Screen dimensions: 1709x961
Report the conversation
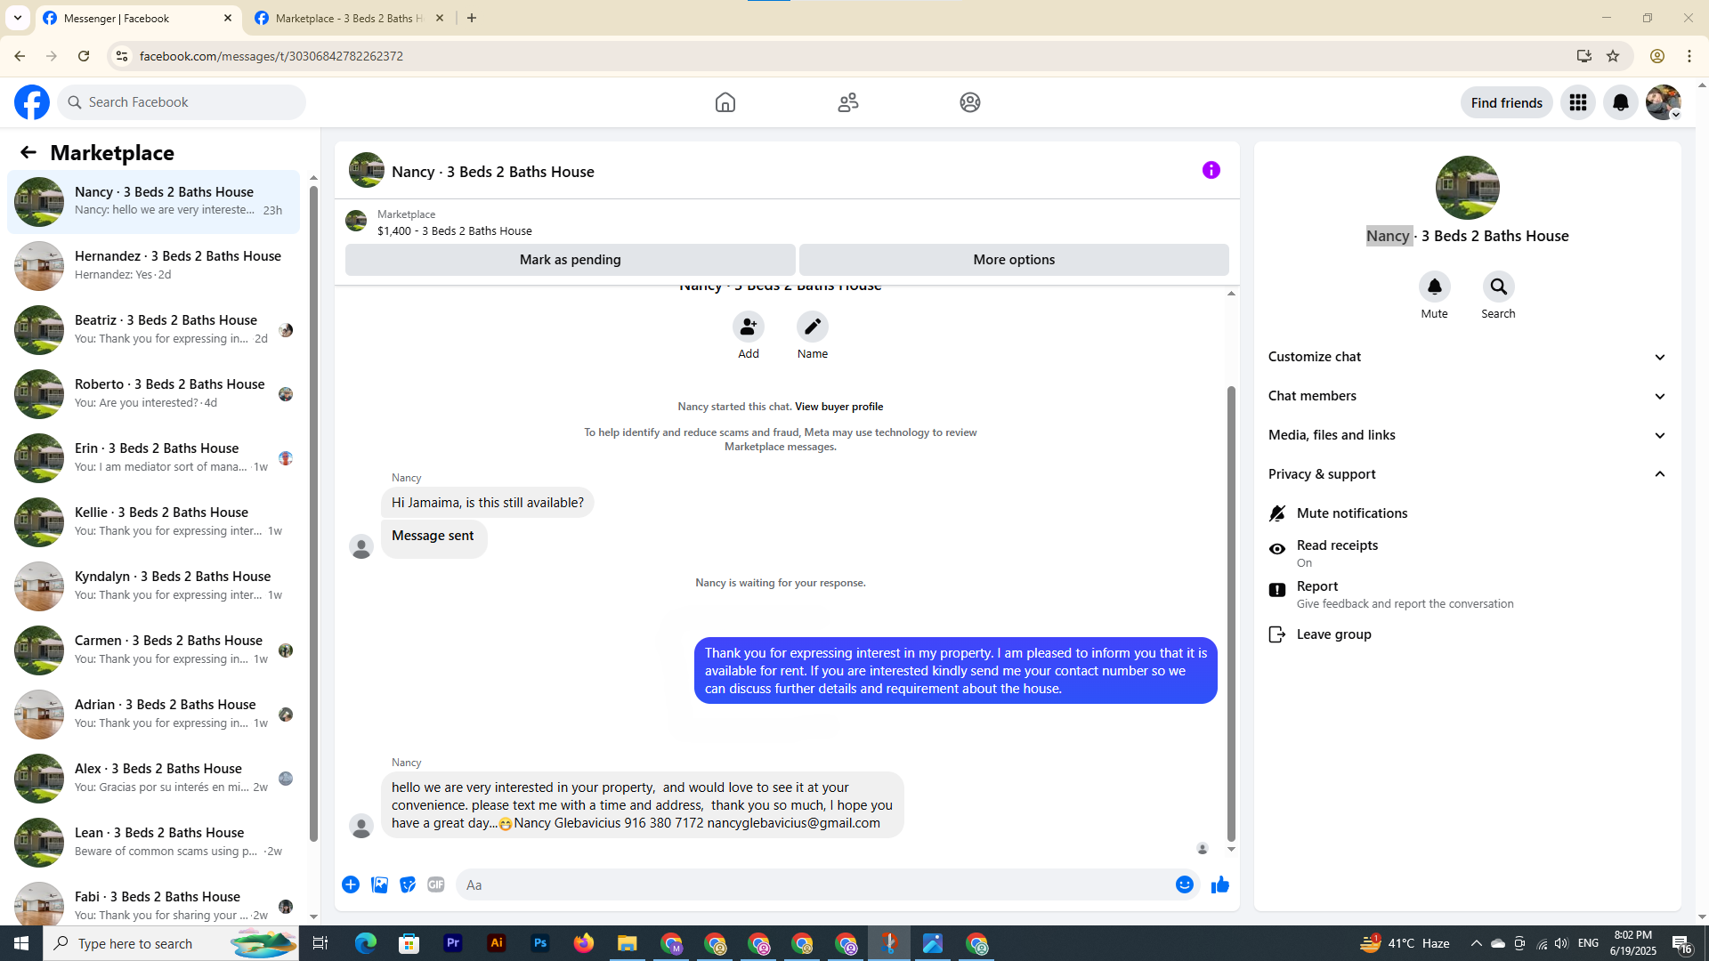(1467, 594)
